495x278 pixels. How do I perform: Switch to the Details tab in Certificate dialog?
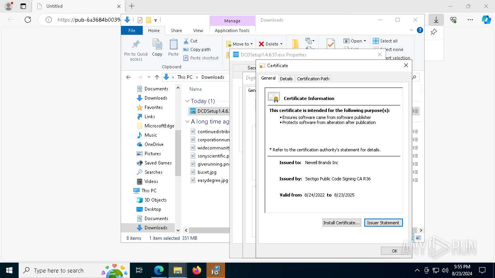pyautogui.click(x=286, y=78)
